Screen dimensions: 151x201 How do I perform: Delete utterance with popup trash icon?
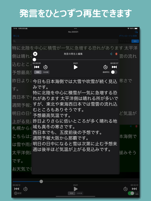pos(116,54)
